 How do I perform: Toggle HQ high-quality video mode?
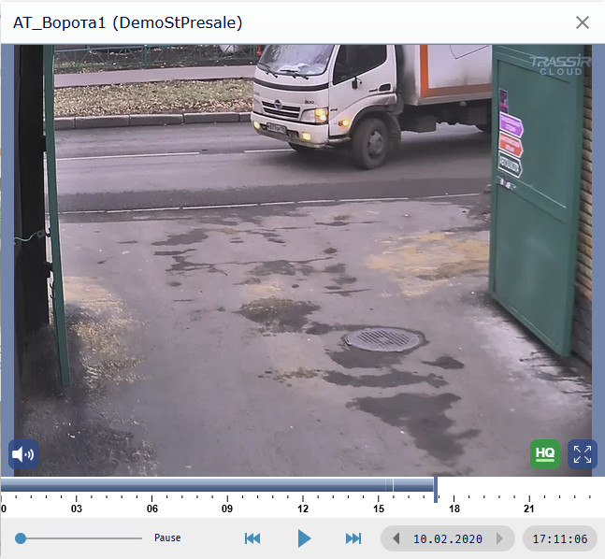pos(545,454)
